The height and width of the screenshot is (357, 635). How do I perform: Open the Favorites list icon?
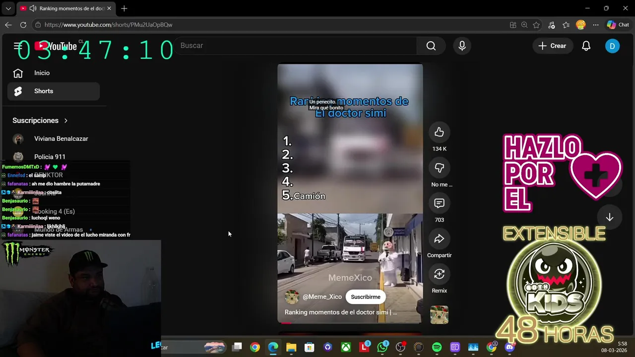(566, 25)
